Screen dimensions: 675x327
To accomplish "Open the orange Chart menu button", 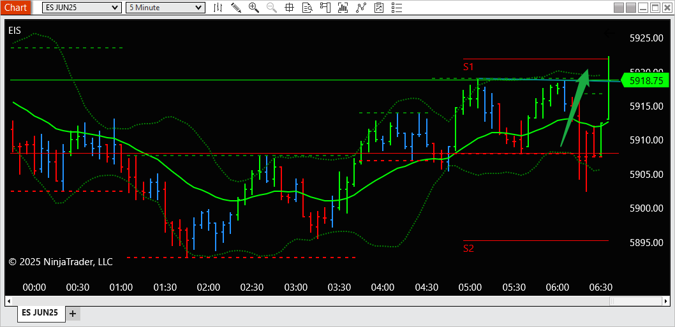I will [15, 7].
